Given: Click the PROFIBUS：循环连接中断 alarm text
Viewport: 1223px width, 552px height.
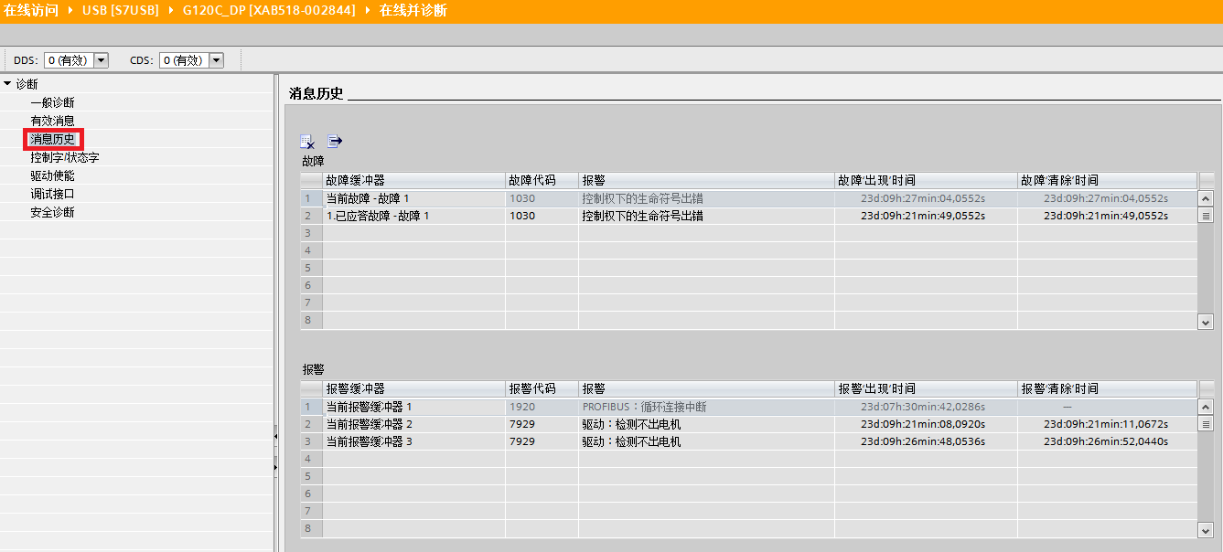Looking at the screenshot, I should click(645, 407).
